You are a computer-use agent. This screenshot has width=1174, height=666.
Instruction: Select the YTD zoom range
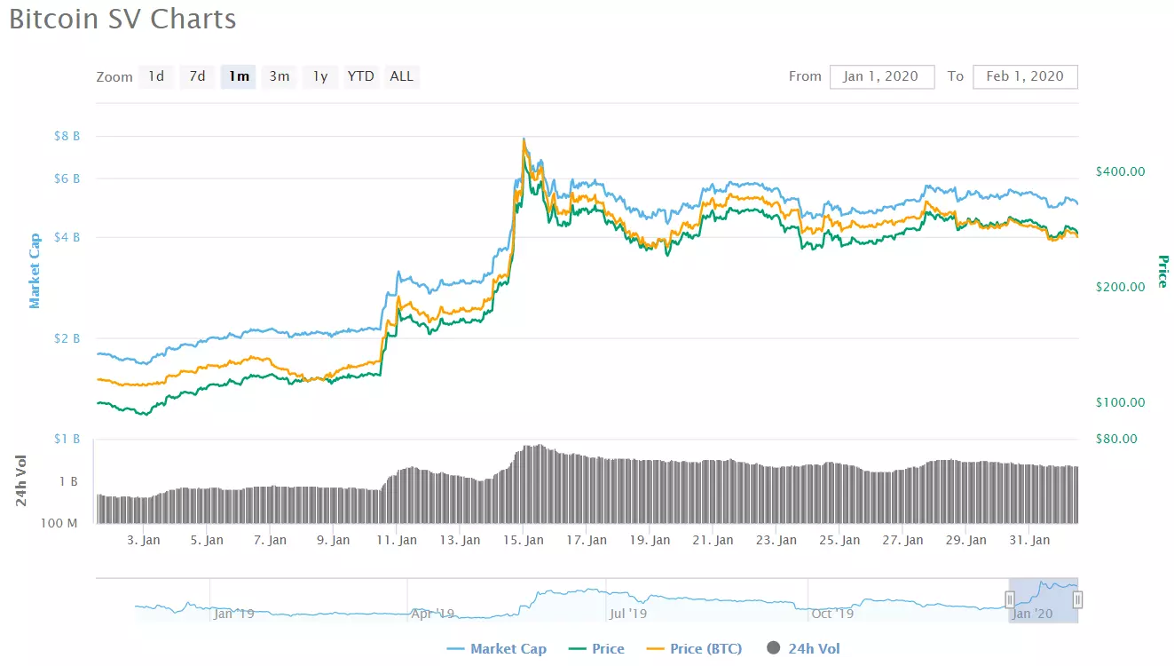[x=361, y=76]
